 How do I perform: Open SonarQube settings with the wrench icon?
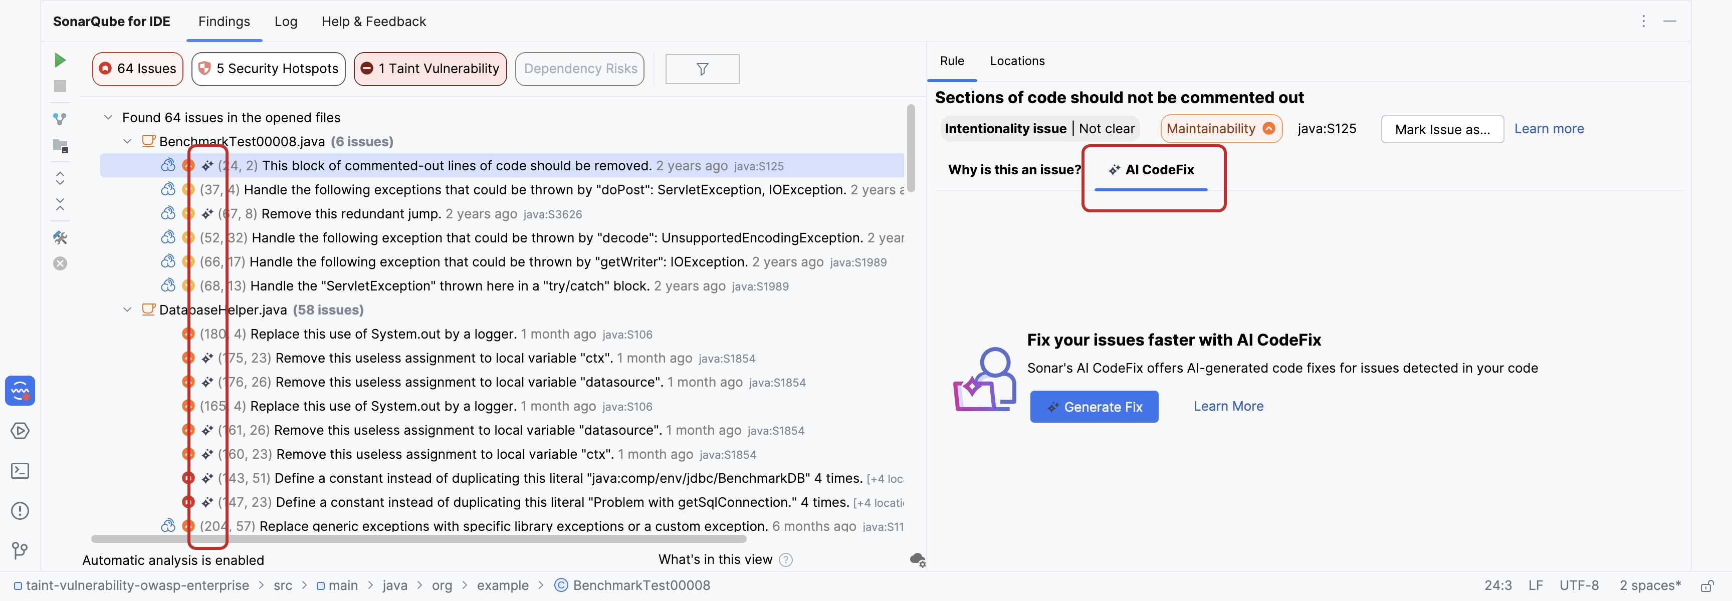click(x=60, y=237)
